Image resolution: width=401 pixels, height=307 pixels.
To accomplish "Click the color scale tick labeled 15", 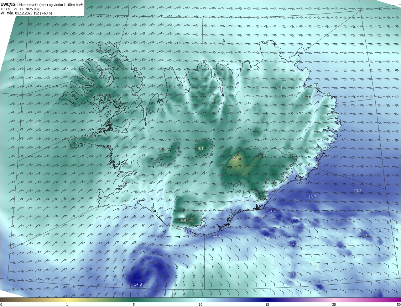I will point(267,304).
